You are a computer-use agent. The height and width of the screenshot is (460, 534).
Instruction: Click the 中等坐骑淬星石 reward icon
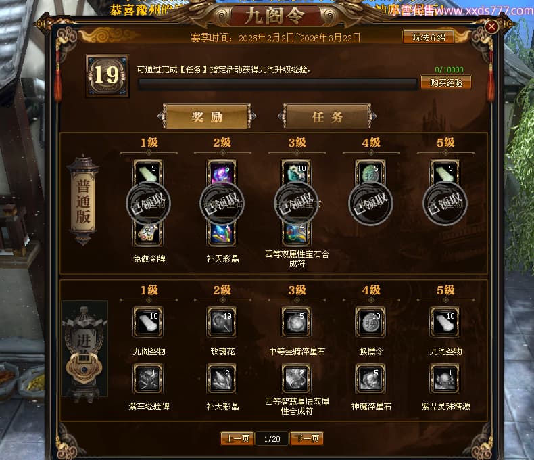[296, 322]
